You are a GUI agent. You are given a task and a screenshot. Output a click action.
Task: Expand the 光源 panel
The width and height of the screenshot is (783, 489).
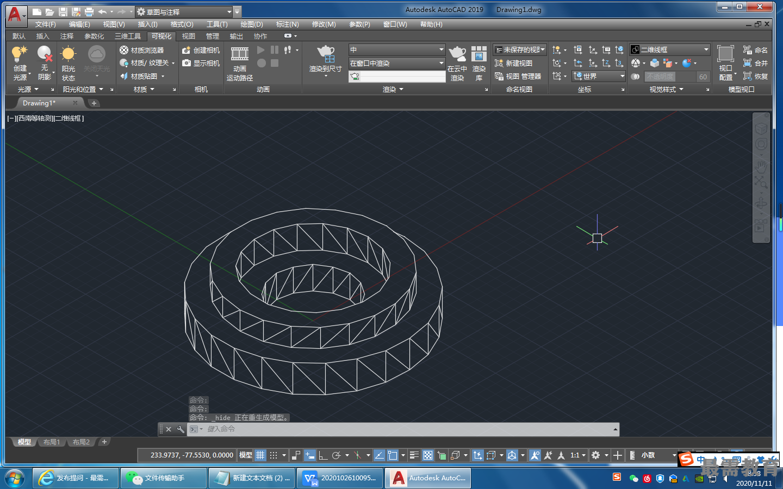point(28,89)
